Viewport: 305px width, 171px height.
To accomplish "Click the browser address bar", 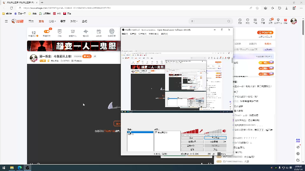I will point(134,8).
